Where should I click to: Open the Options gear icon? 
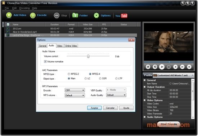coord(96,15)
